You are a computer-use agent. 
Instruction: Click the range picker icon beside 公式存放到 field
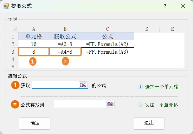coord(110,104)
